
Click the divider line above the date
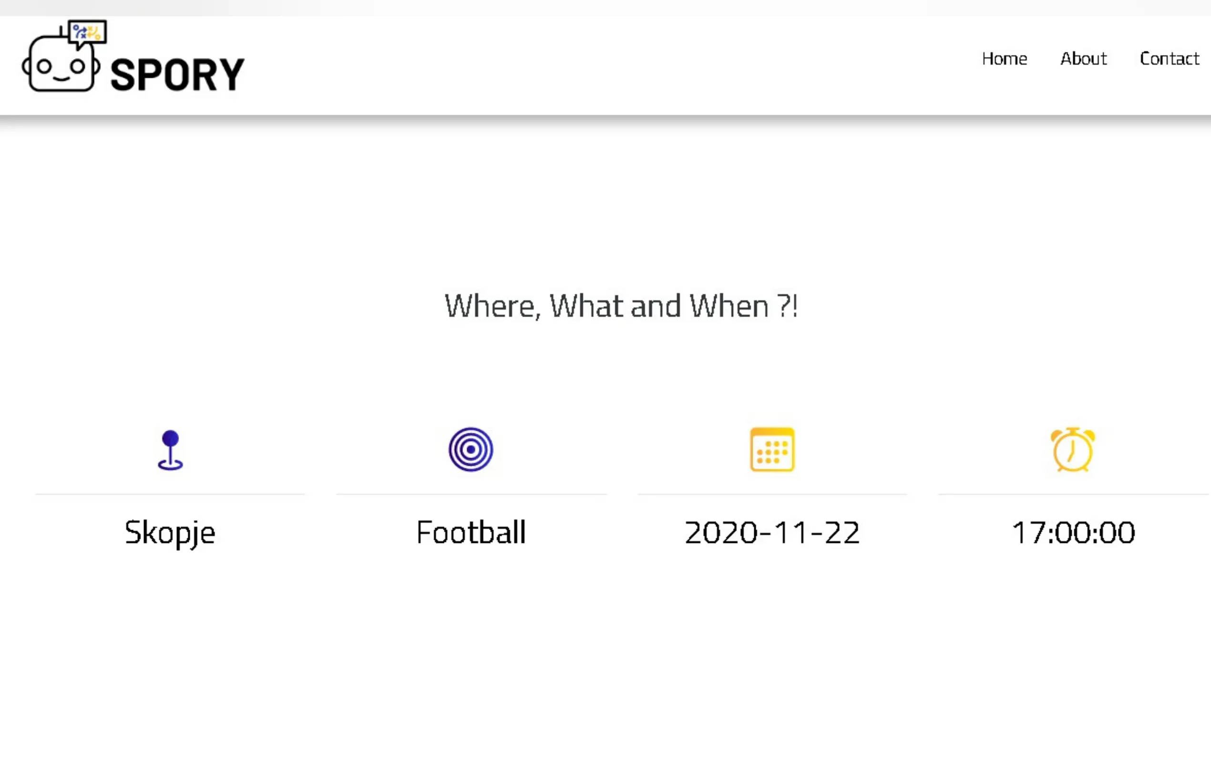coord(772,494)
